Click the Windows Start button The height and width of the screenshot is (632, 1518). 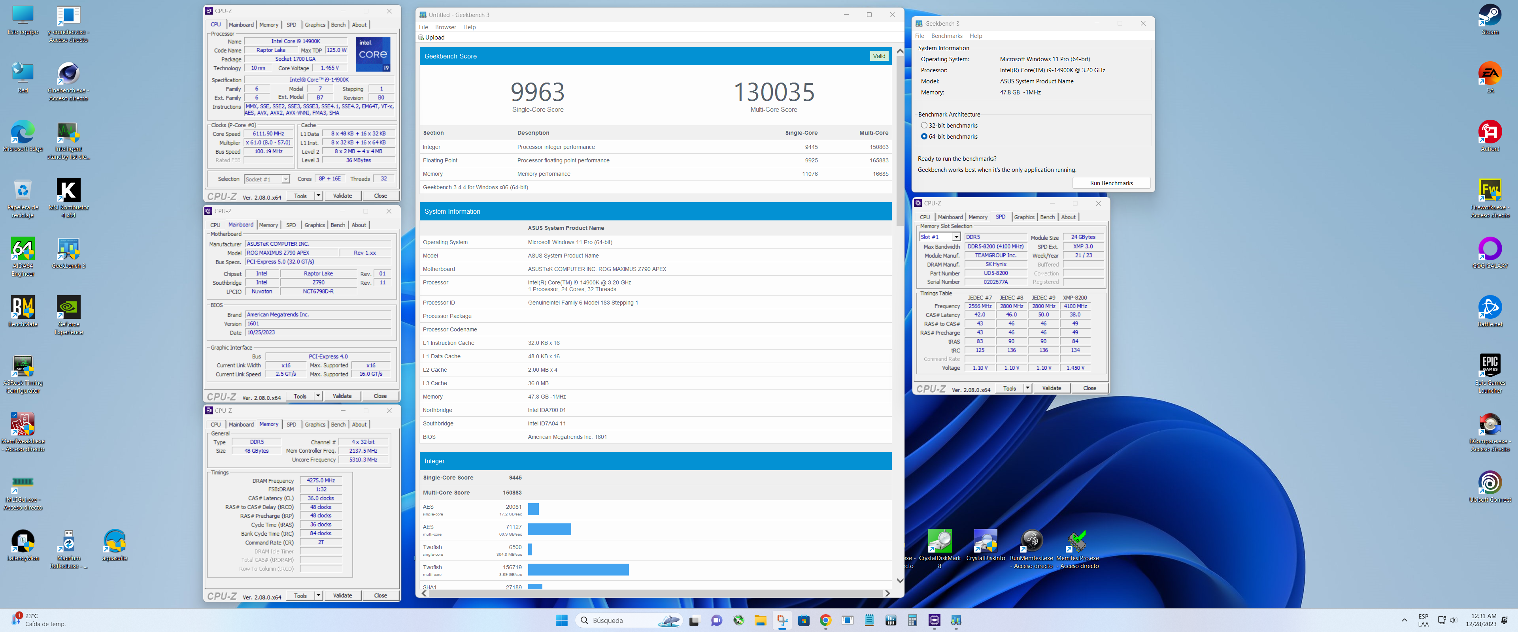pyautogui.click(x=562, y=620)
